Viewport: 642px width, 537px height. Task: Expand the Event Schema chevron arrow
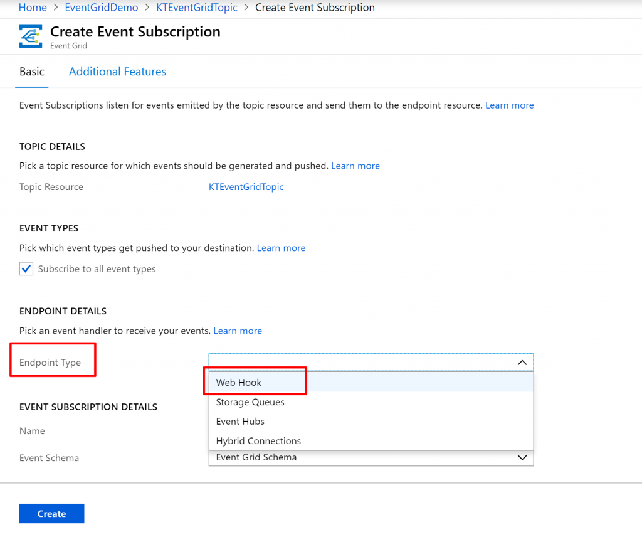[522, 457]
